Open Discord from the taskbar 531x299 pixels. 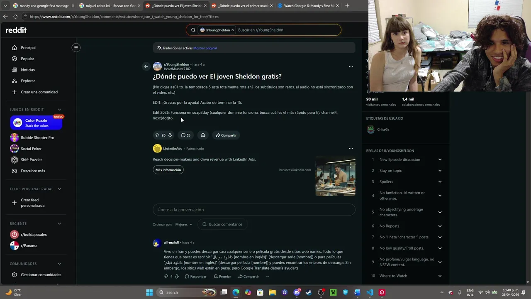pos(297,292)
